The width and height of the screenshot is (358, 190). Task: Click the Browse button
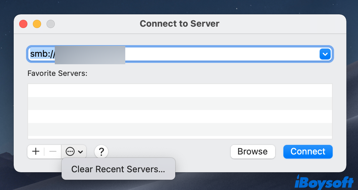[x=253, y=151]
